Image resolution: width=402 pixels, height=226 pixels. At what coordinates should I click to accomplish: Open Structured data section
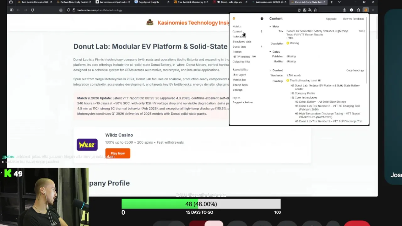(242, 41)
